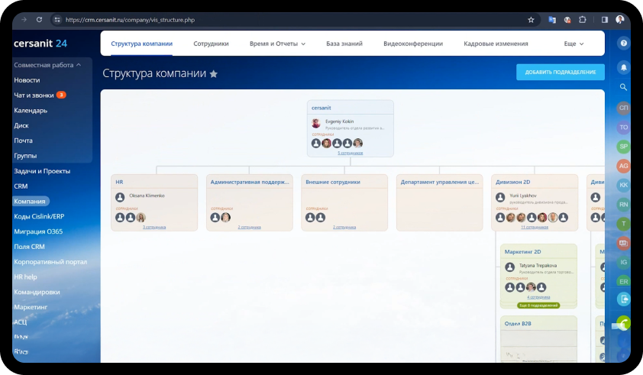Expand the Время и Отчеты dropdown

[277, 44]
